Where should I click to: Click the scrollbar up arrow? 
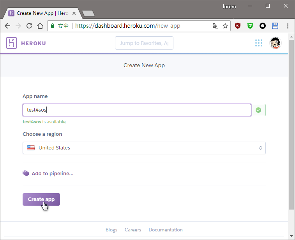291,37
